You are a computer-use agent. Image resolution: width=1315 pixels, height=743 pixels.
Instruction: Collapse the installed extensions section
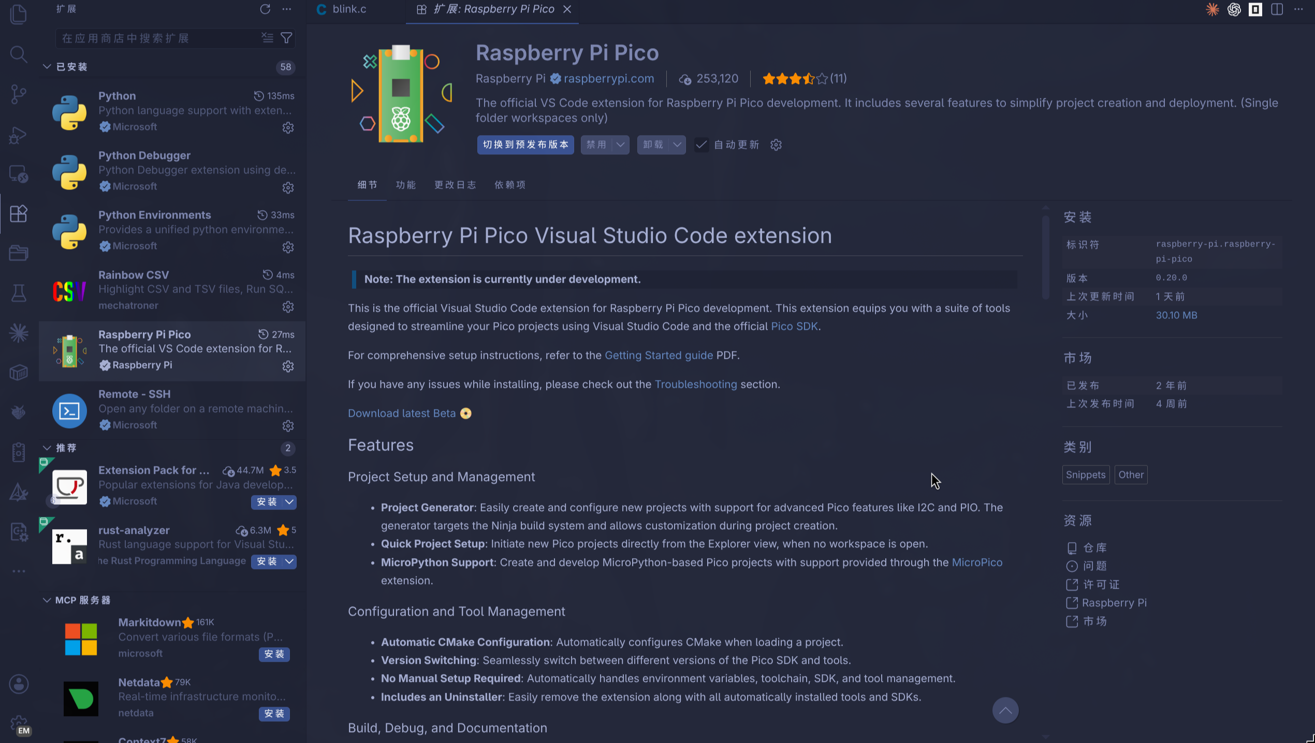point(47,67)
